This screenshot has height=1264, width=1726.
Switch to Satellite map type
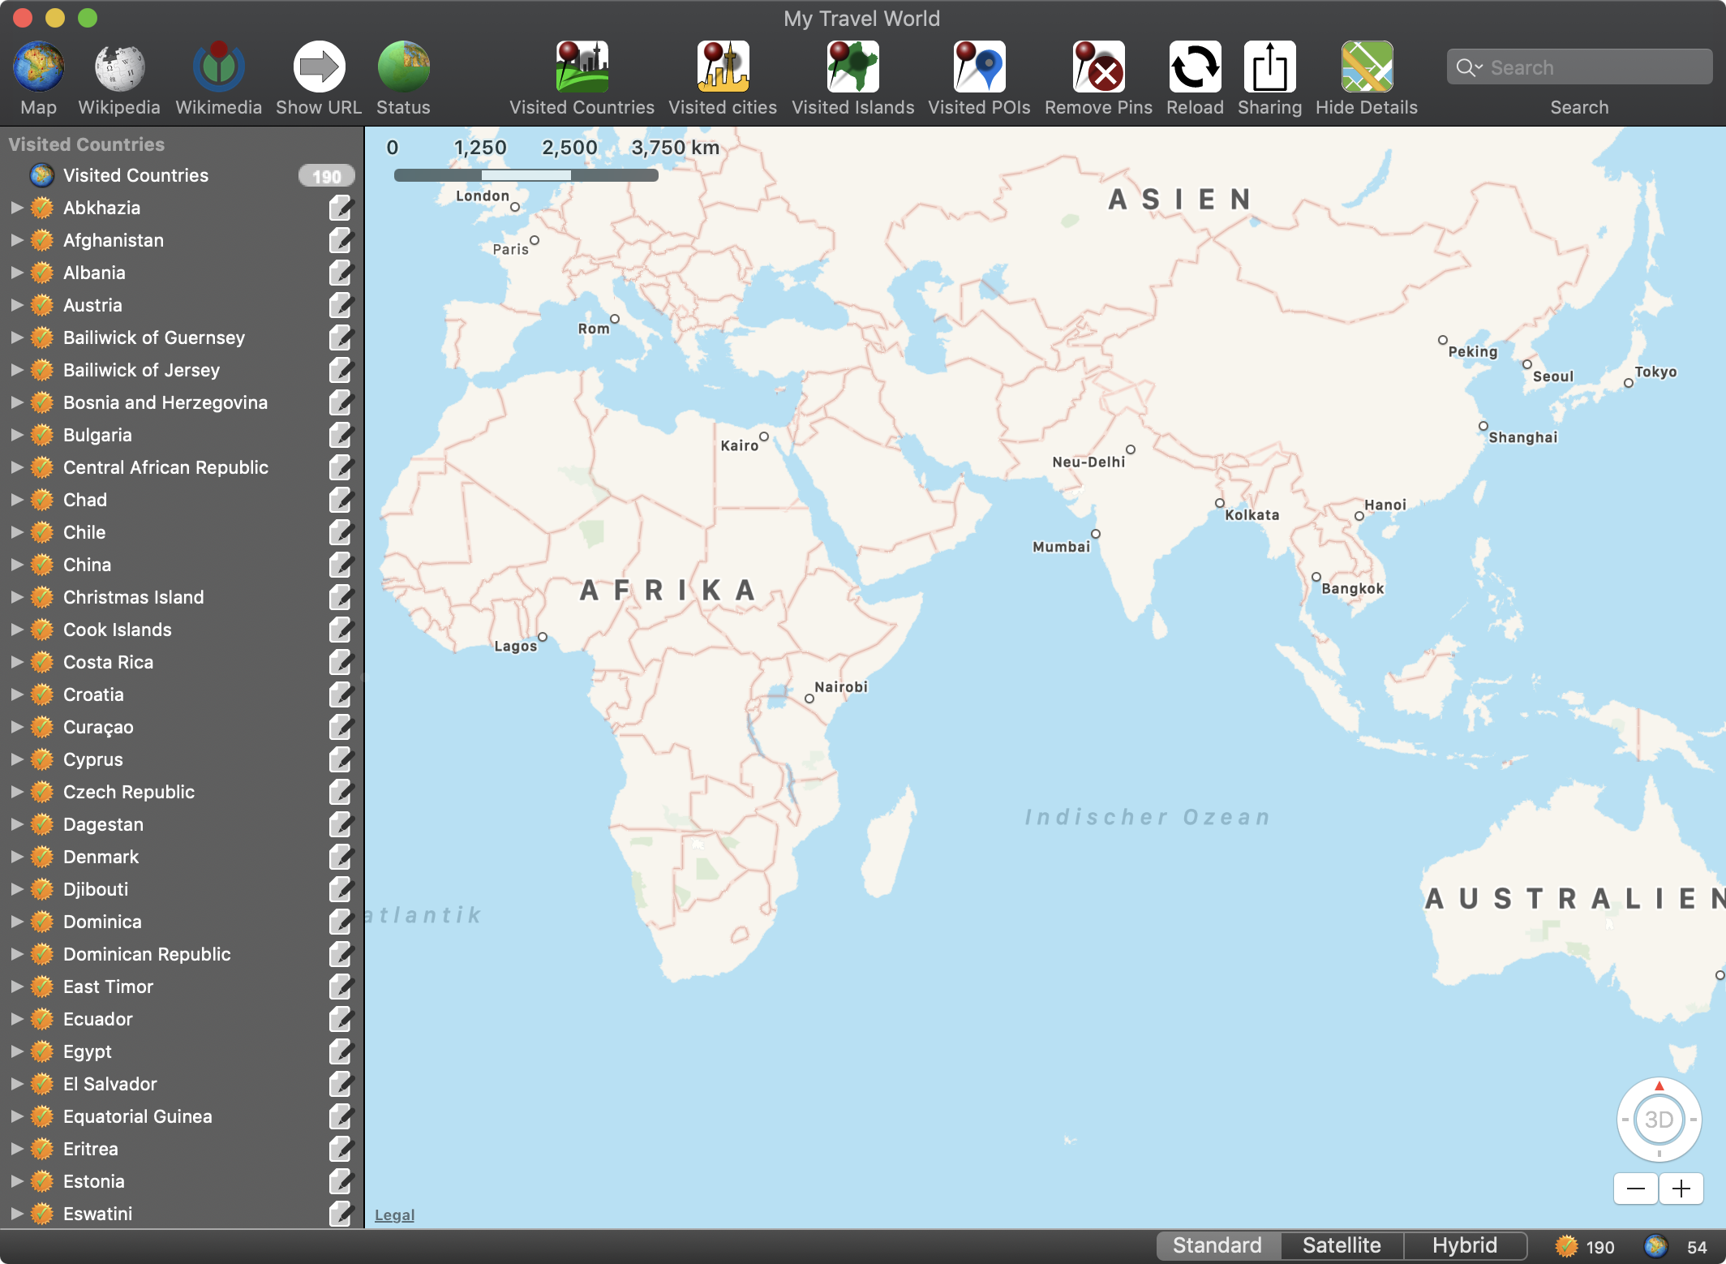click(1342, 1245)
